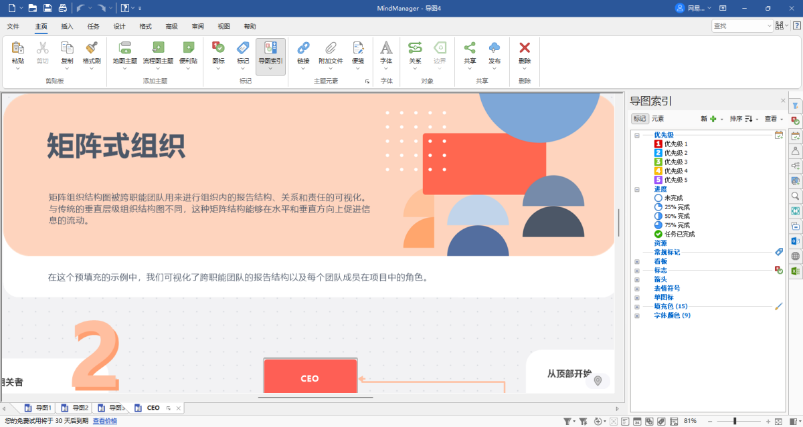Click the 查看价格 link in status bar
Image resolution: width=803 pixels, height=427 pixels.
click(104, 421)
